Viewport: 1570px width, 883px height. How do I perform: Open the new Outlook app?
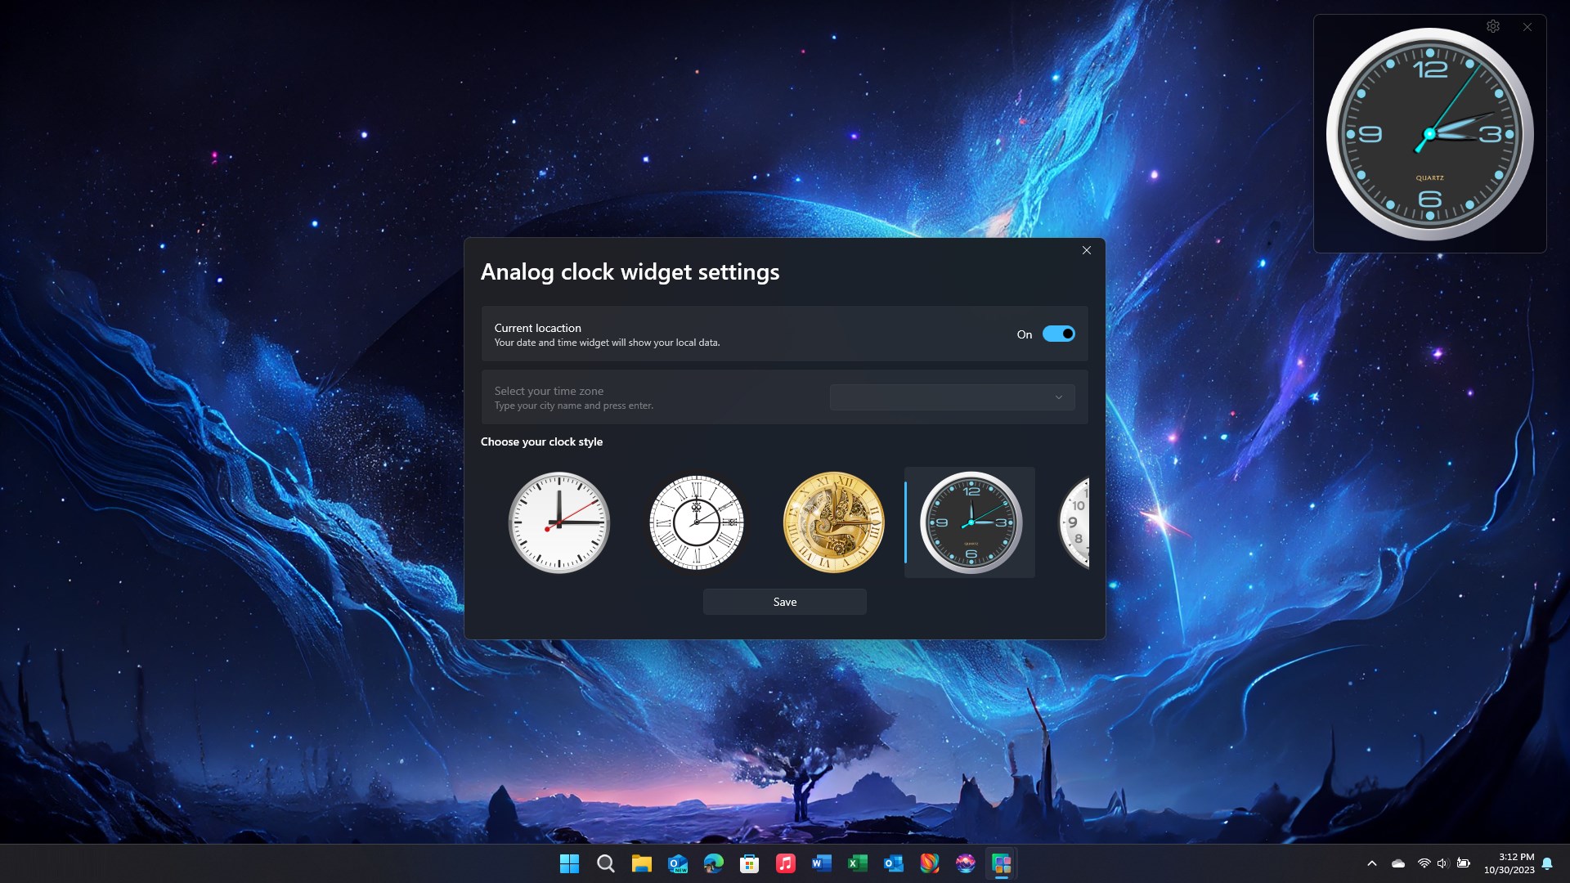point(677,863)
